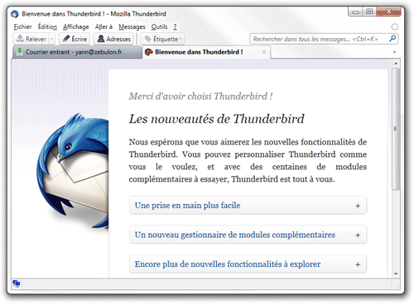Image resolution: width=414 pixels, height=304 pixels.
Task: Click the activity throbber icon
Action: coord(395,26)
